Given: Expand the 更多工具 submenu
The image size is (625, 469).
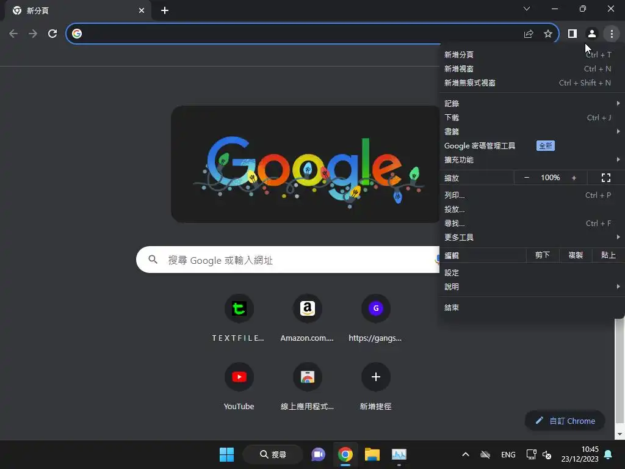Looking at the screenshot, I should coord(532,237).
